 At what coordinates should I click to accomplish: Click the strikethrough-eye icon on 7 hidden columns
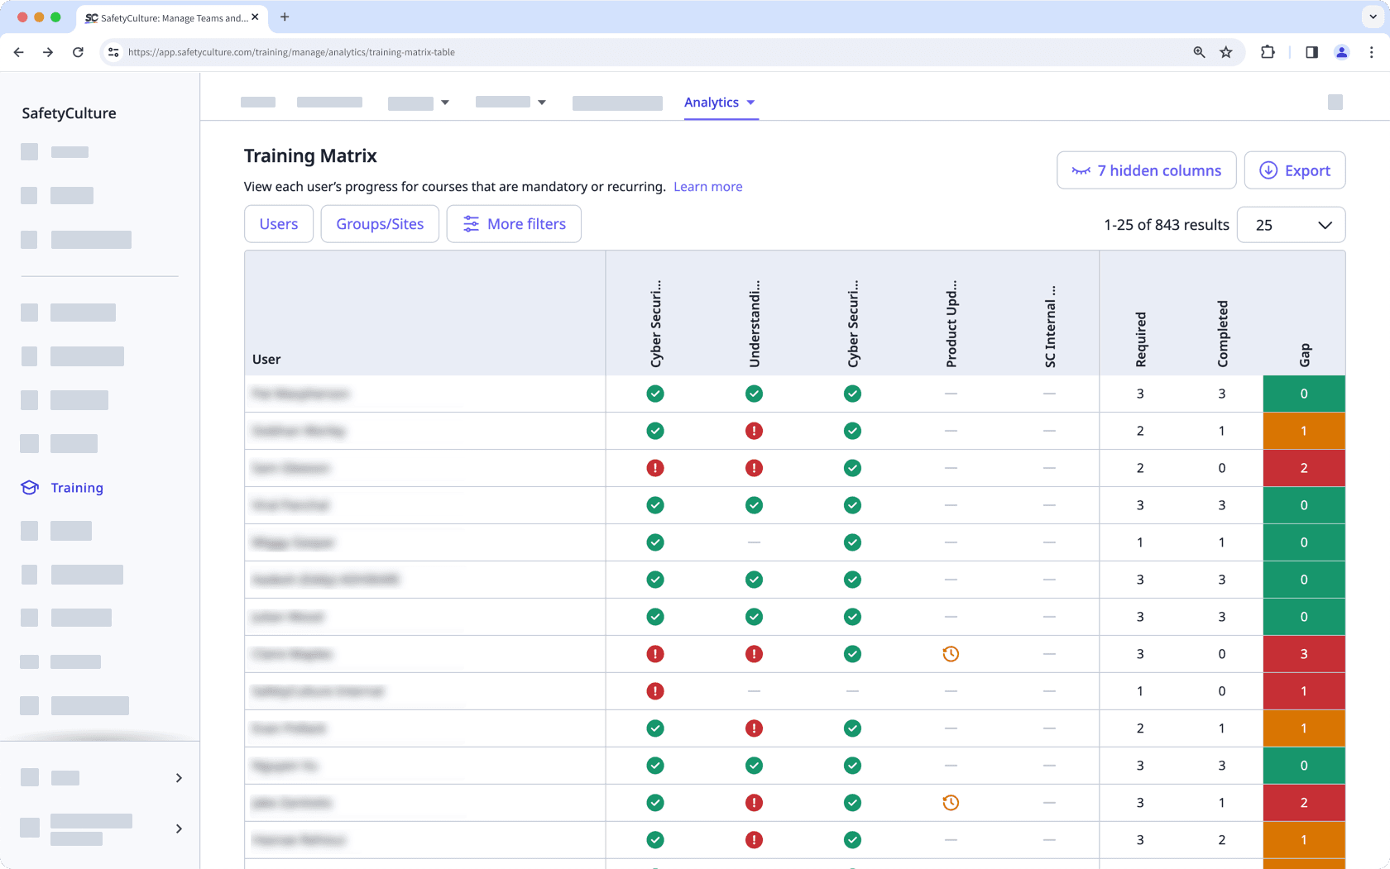(x=1081, y=170)
